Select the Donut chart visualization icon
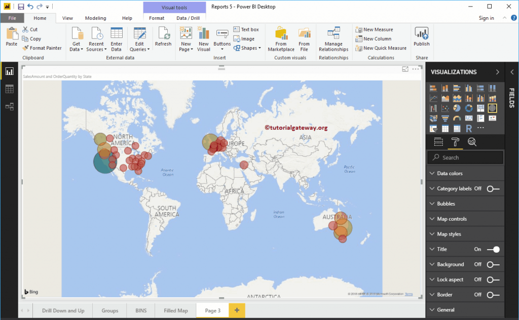This screenshot has width=519, height=320. click(469, 108)
